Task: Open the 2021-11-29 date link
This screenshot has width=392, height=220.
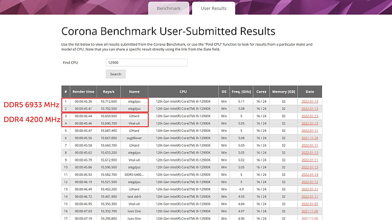Action: pyautogui.click(x=310, y=138)
